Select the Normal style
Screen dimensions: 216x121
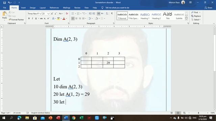tap(122, 16)
